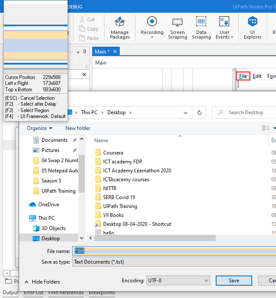Open Manage Packages in the ribbon
This screenshot has width=276, height=298.
(120, 28)
